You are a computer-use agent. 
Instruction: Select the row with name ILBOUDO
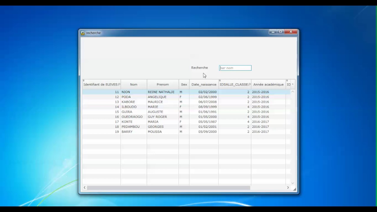(x=186, y=107)
